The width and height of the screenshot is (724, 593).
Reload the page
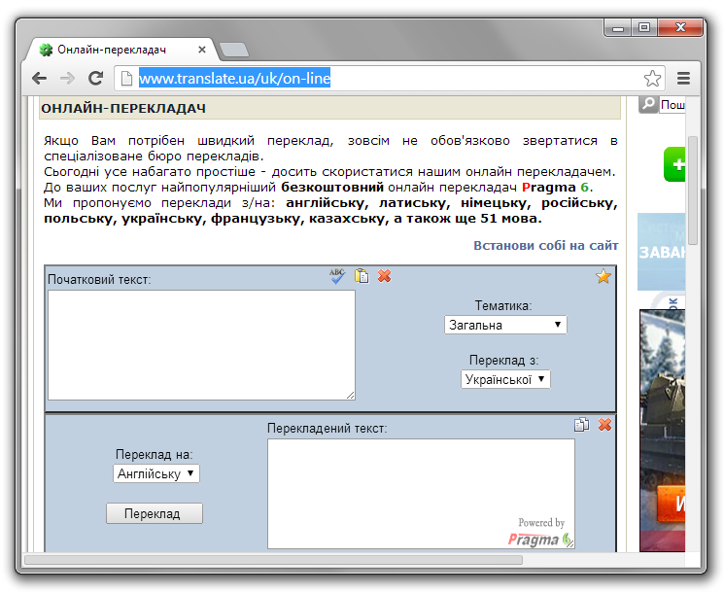94,79
